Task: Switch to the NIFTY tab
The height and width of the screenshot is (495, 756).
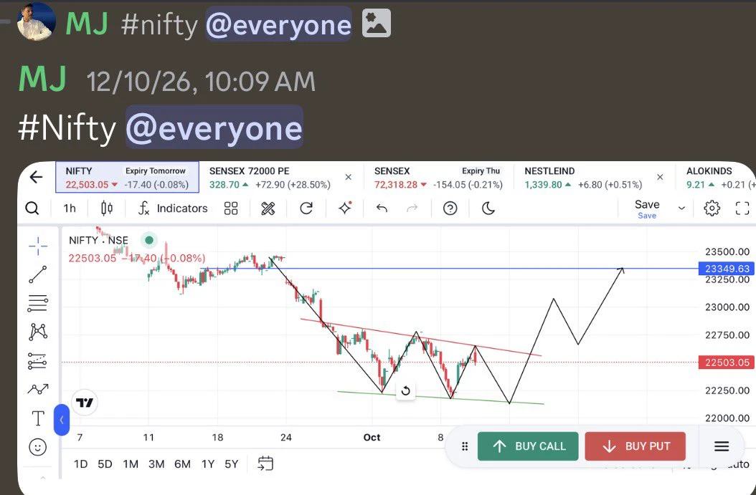Action: click(x=127, y=178)
